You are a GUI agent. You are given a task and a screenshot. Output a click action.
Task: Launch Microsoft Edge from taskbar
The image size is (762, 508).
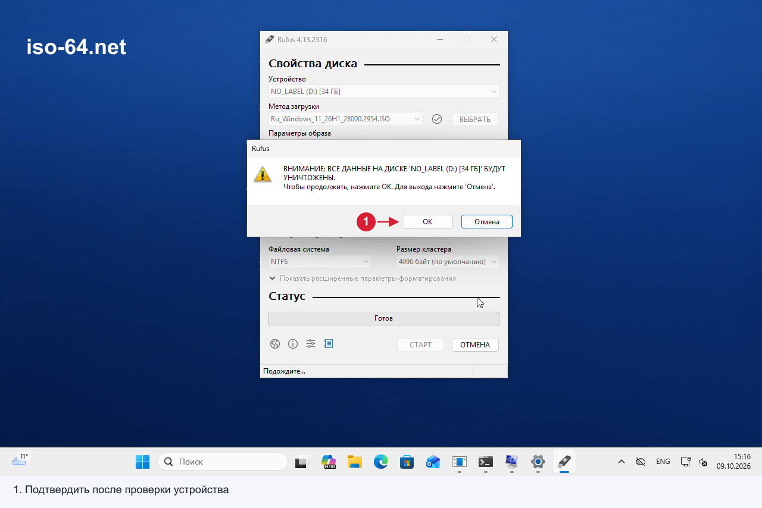tap(381, 462)
